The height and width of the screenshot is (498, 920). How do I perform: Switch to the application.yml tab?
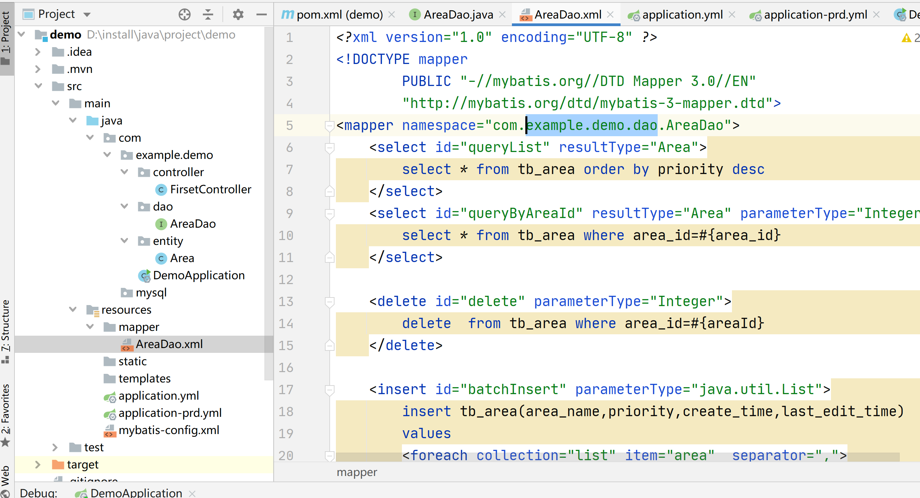682,15
